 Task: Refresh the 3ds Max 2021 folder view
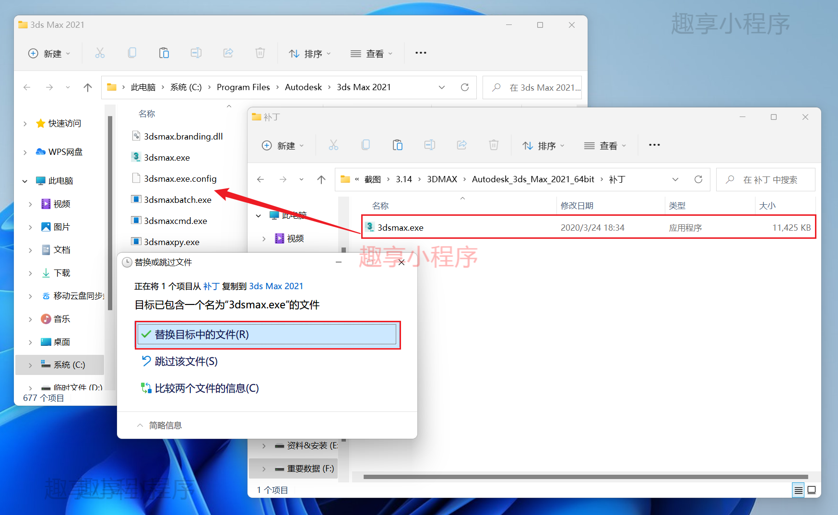coord(465,87)
